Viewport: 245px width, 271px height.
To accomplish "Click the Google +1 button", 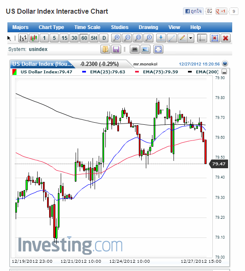I will click(221, 11).
